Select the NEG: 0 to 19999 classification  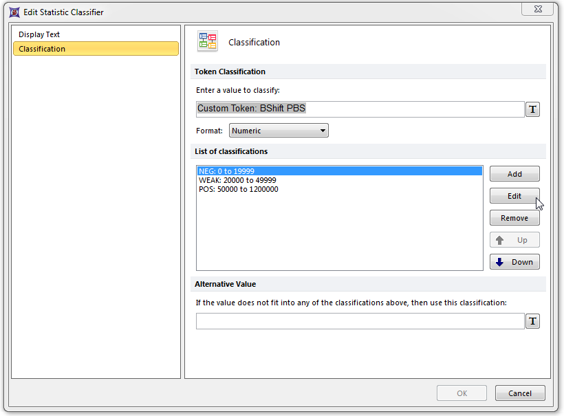pos(227,171)
